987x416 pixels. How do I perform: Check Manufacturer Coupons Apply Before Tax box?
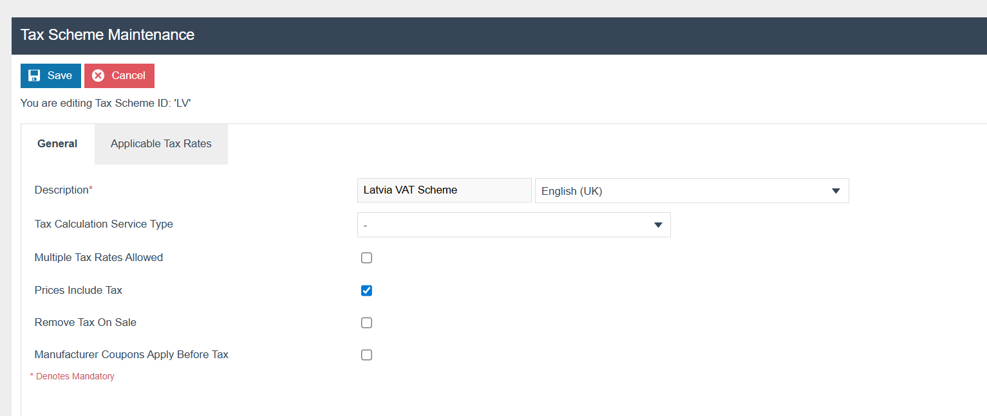tap(366, 355)
